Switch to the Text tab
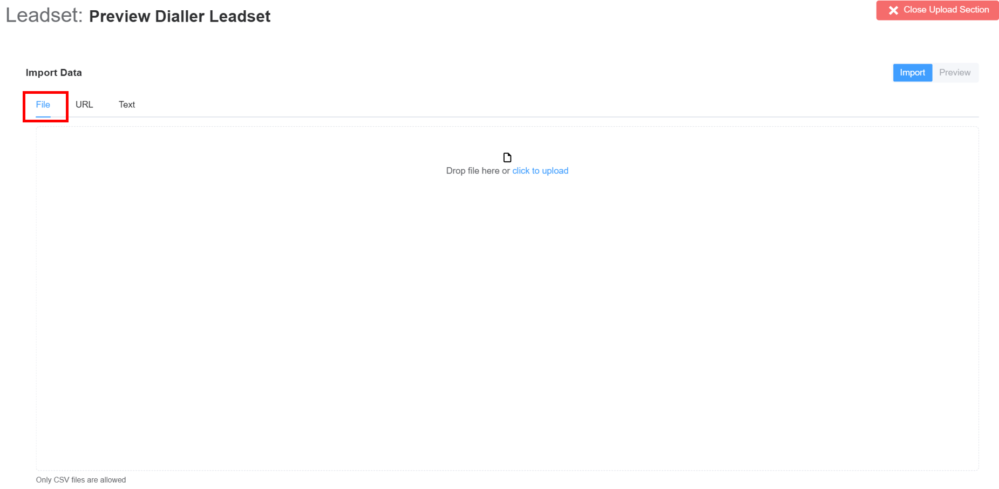Viewport: 999px width, 489px height. 127,105
